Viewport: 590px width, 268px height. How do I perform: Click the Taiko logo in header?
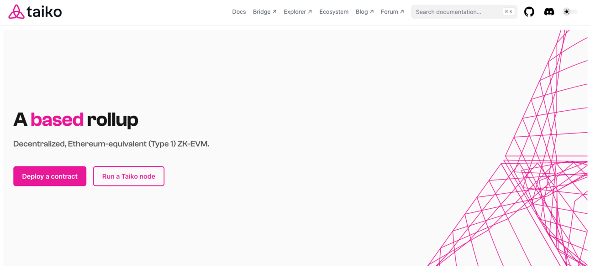35,12
